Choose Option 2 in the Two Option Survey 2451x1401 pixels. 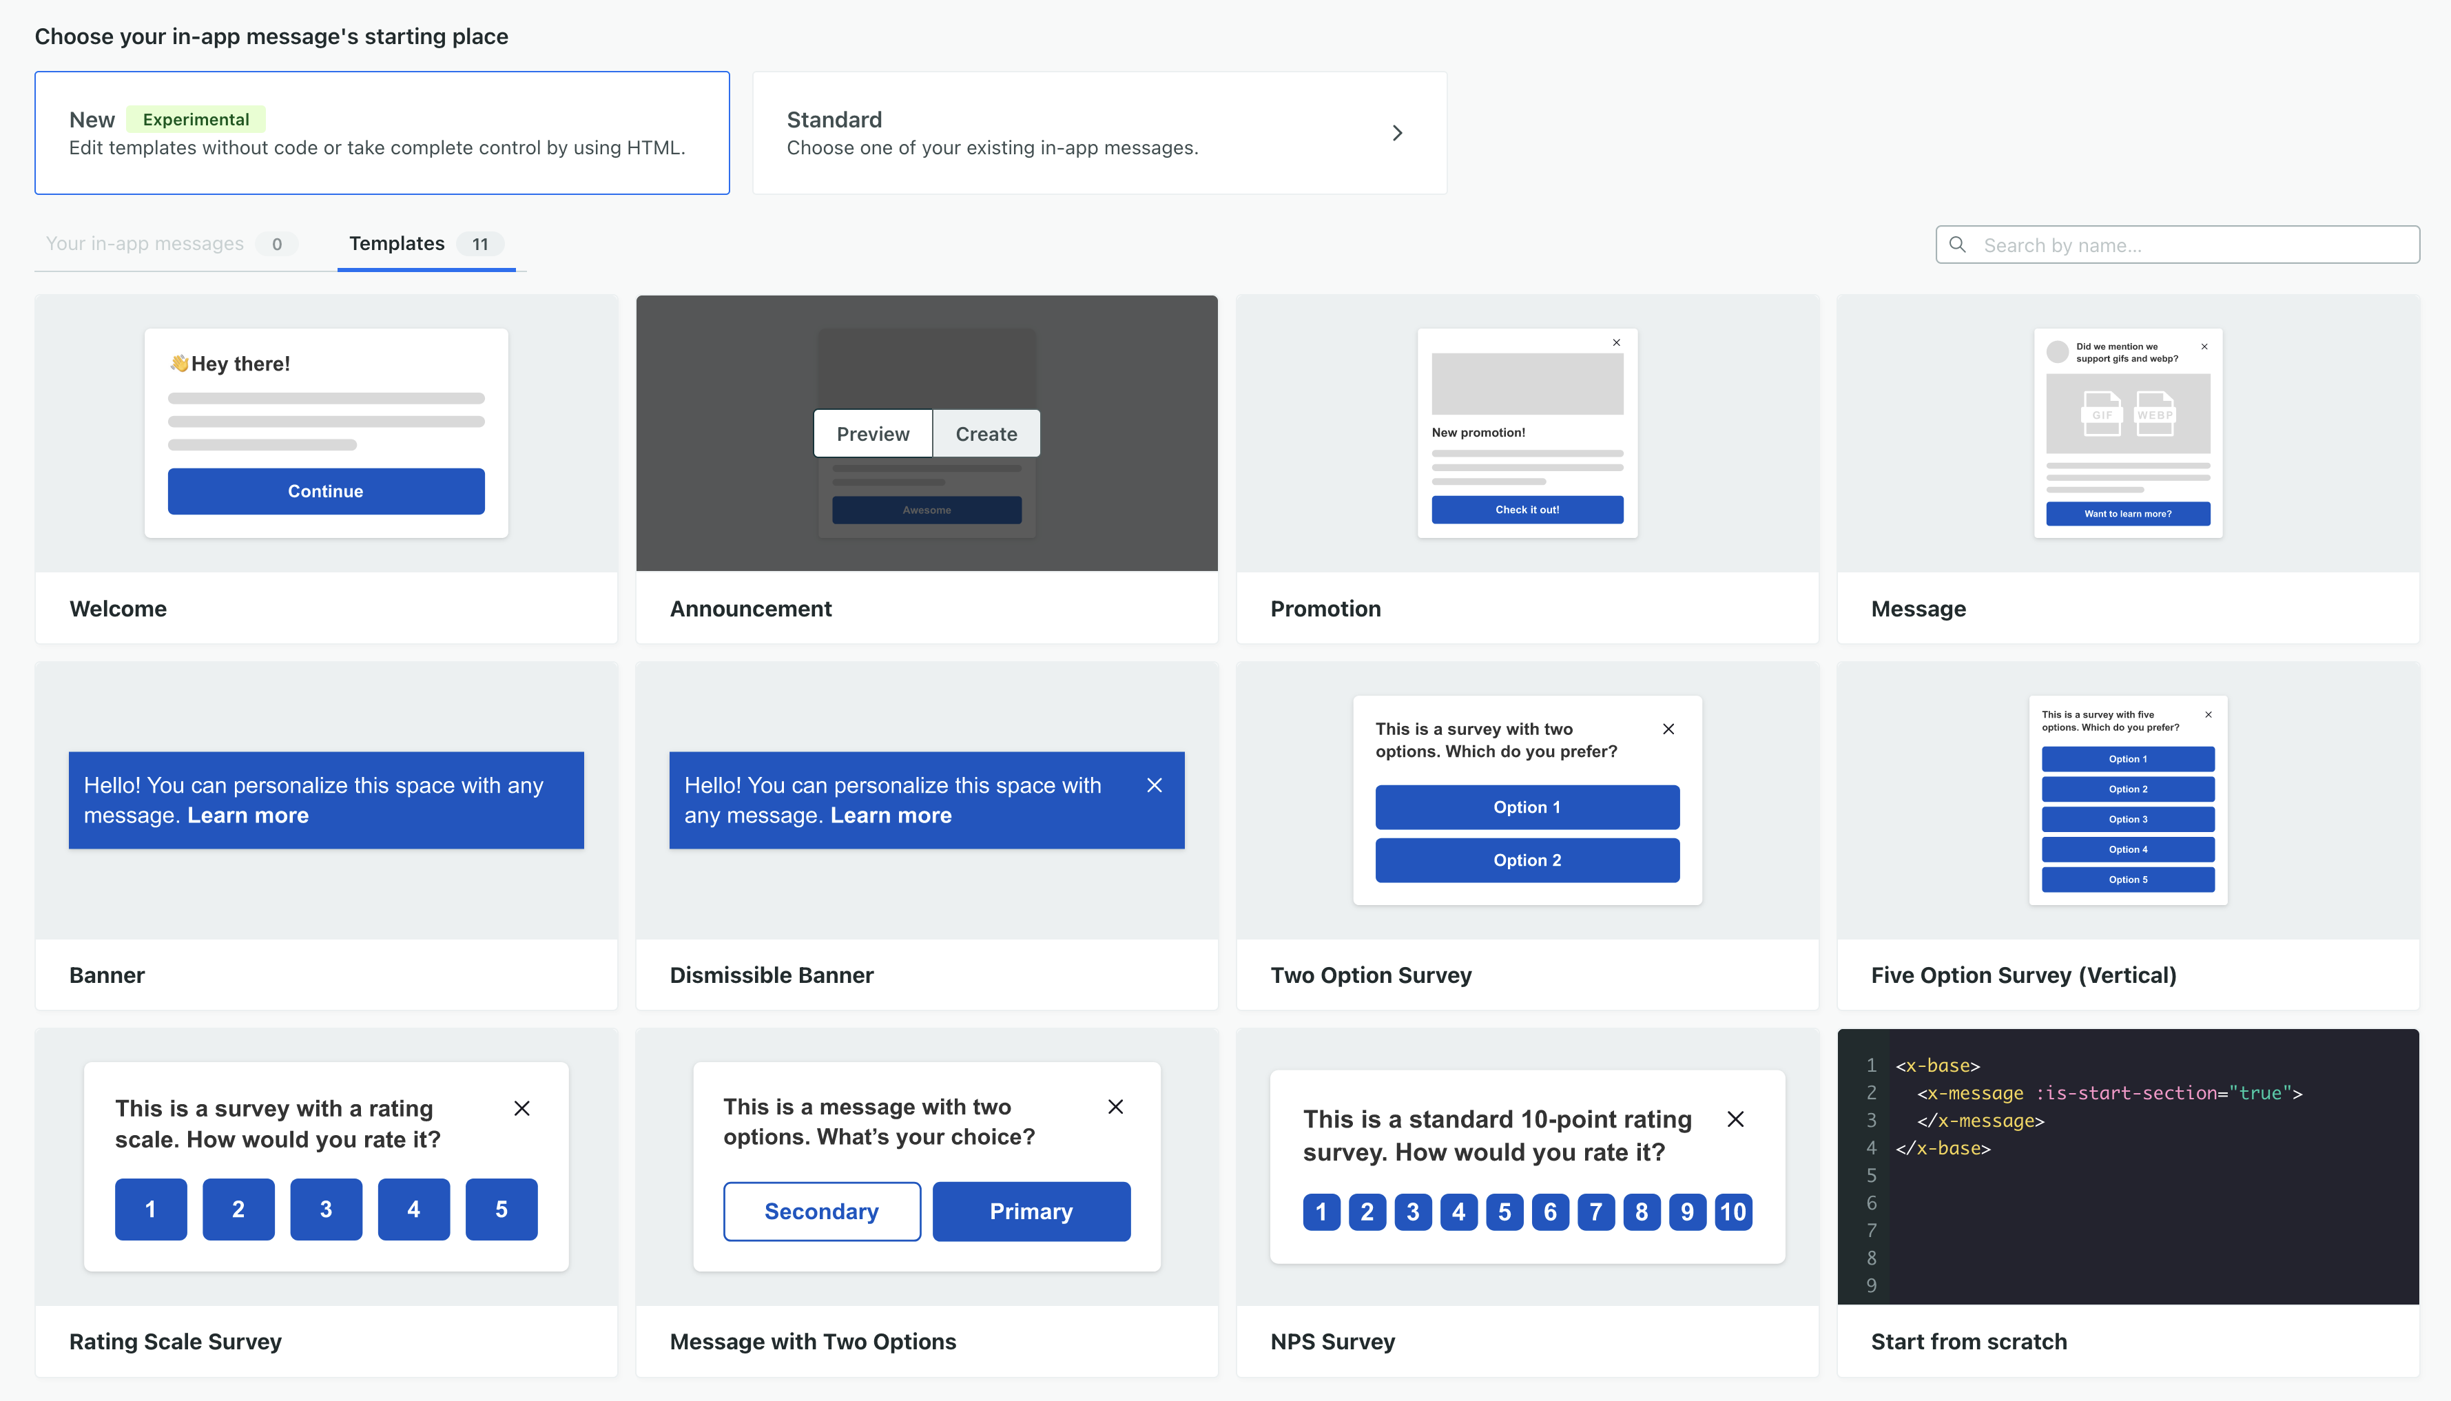pos(1527,860)
